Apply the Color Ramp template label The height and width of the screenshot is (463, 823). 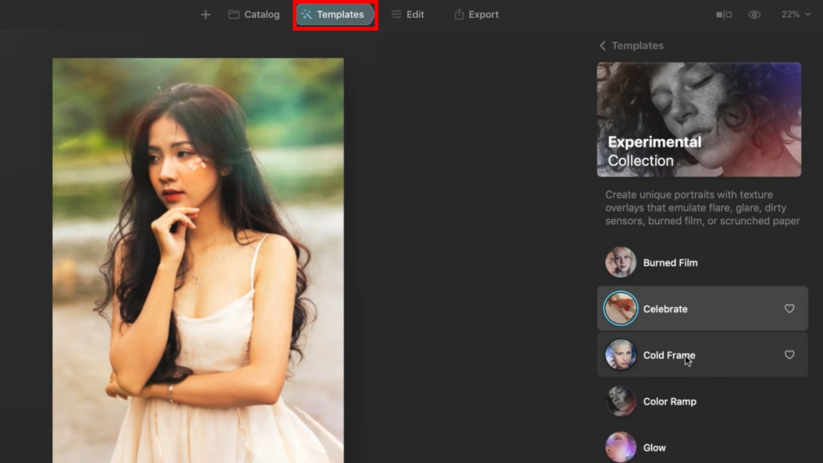coord(669,401)
